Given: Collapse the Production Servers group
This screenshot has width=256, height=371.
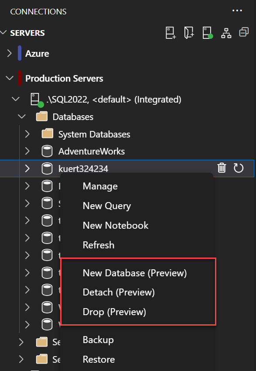Looking at the screenshot, I should [10, 79].
